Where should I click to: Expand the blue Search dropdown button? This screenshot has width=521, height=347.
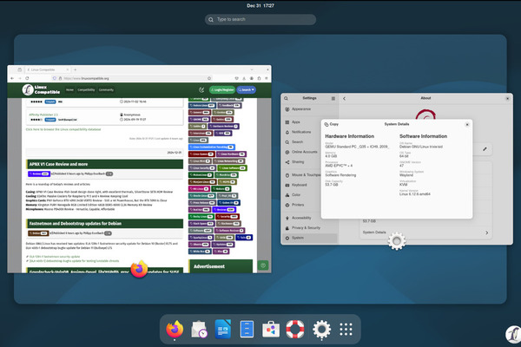click(x=247, y=90)
